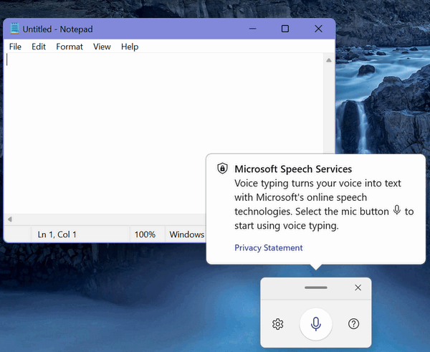Start voice typing with the microphone button

[x=315, y=324]
